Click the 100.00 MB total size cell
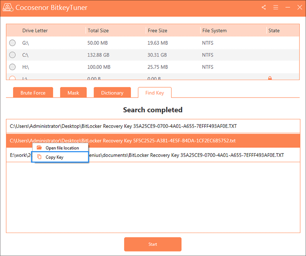This screenshot has height=256, width=306. (99, 67)
